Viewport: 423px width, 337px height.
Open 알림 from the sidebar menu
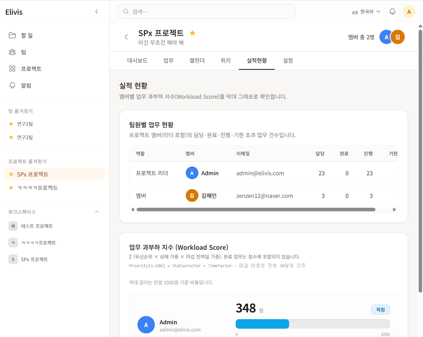(26, 85)
